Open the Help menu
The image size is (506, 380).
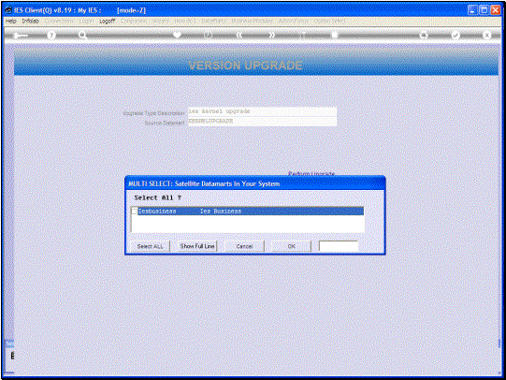pos(11,21)
